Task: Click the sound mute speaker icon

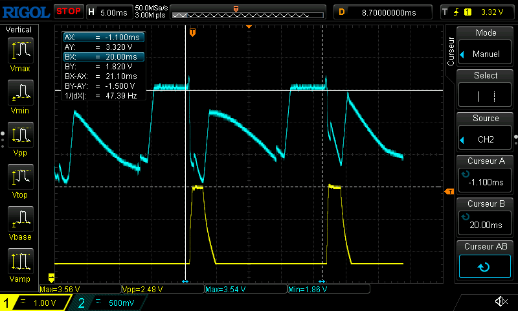Action: click(501, 301)
